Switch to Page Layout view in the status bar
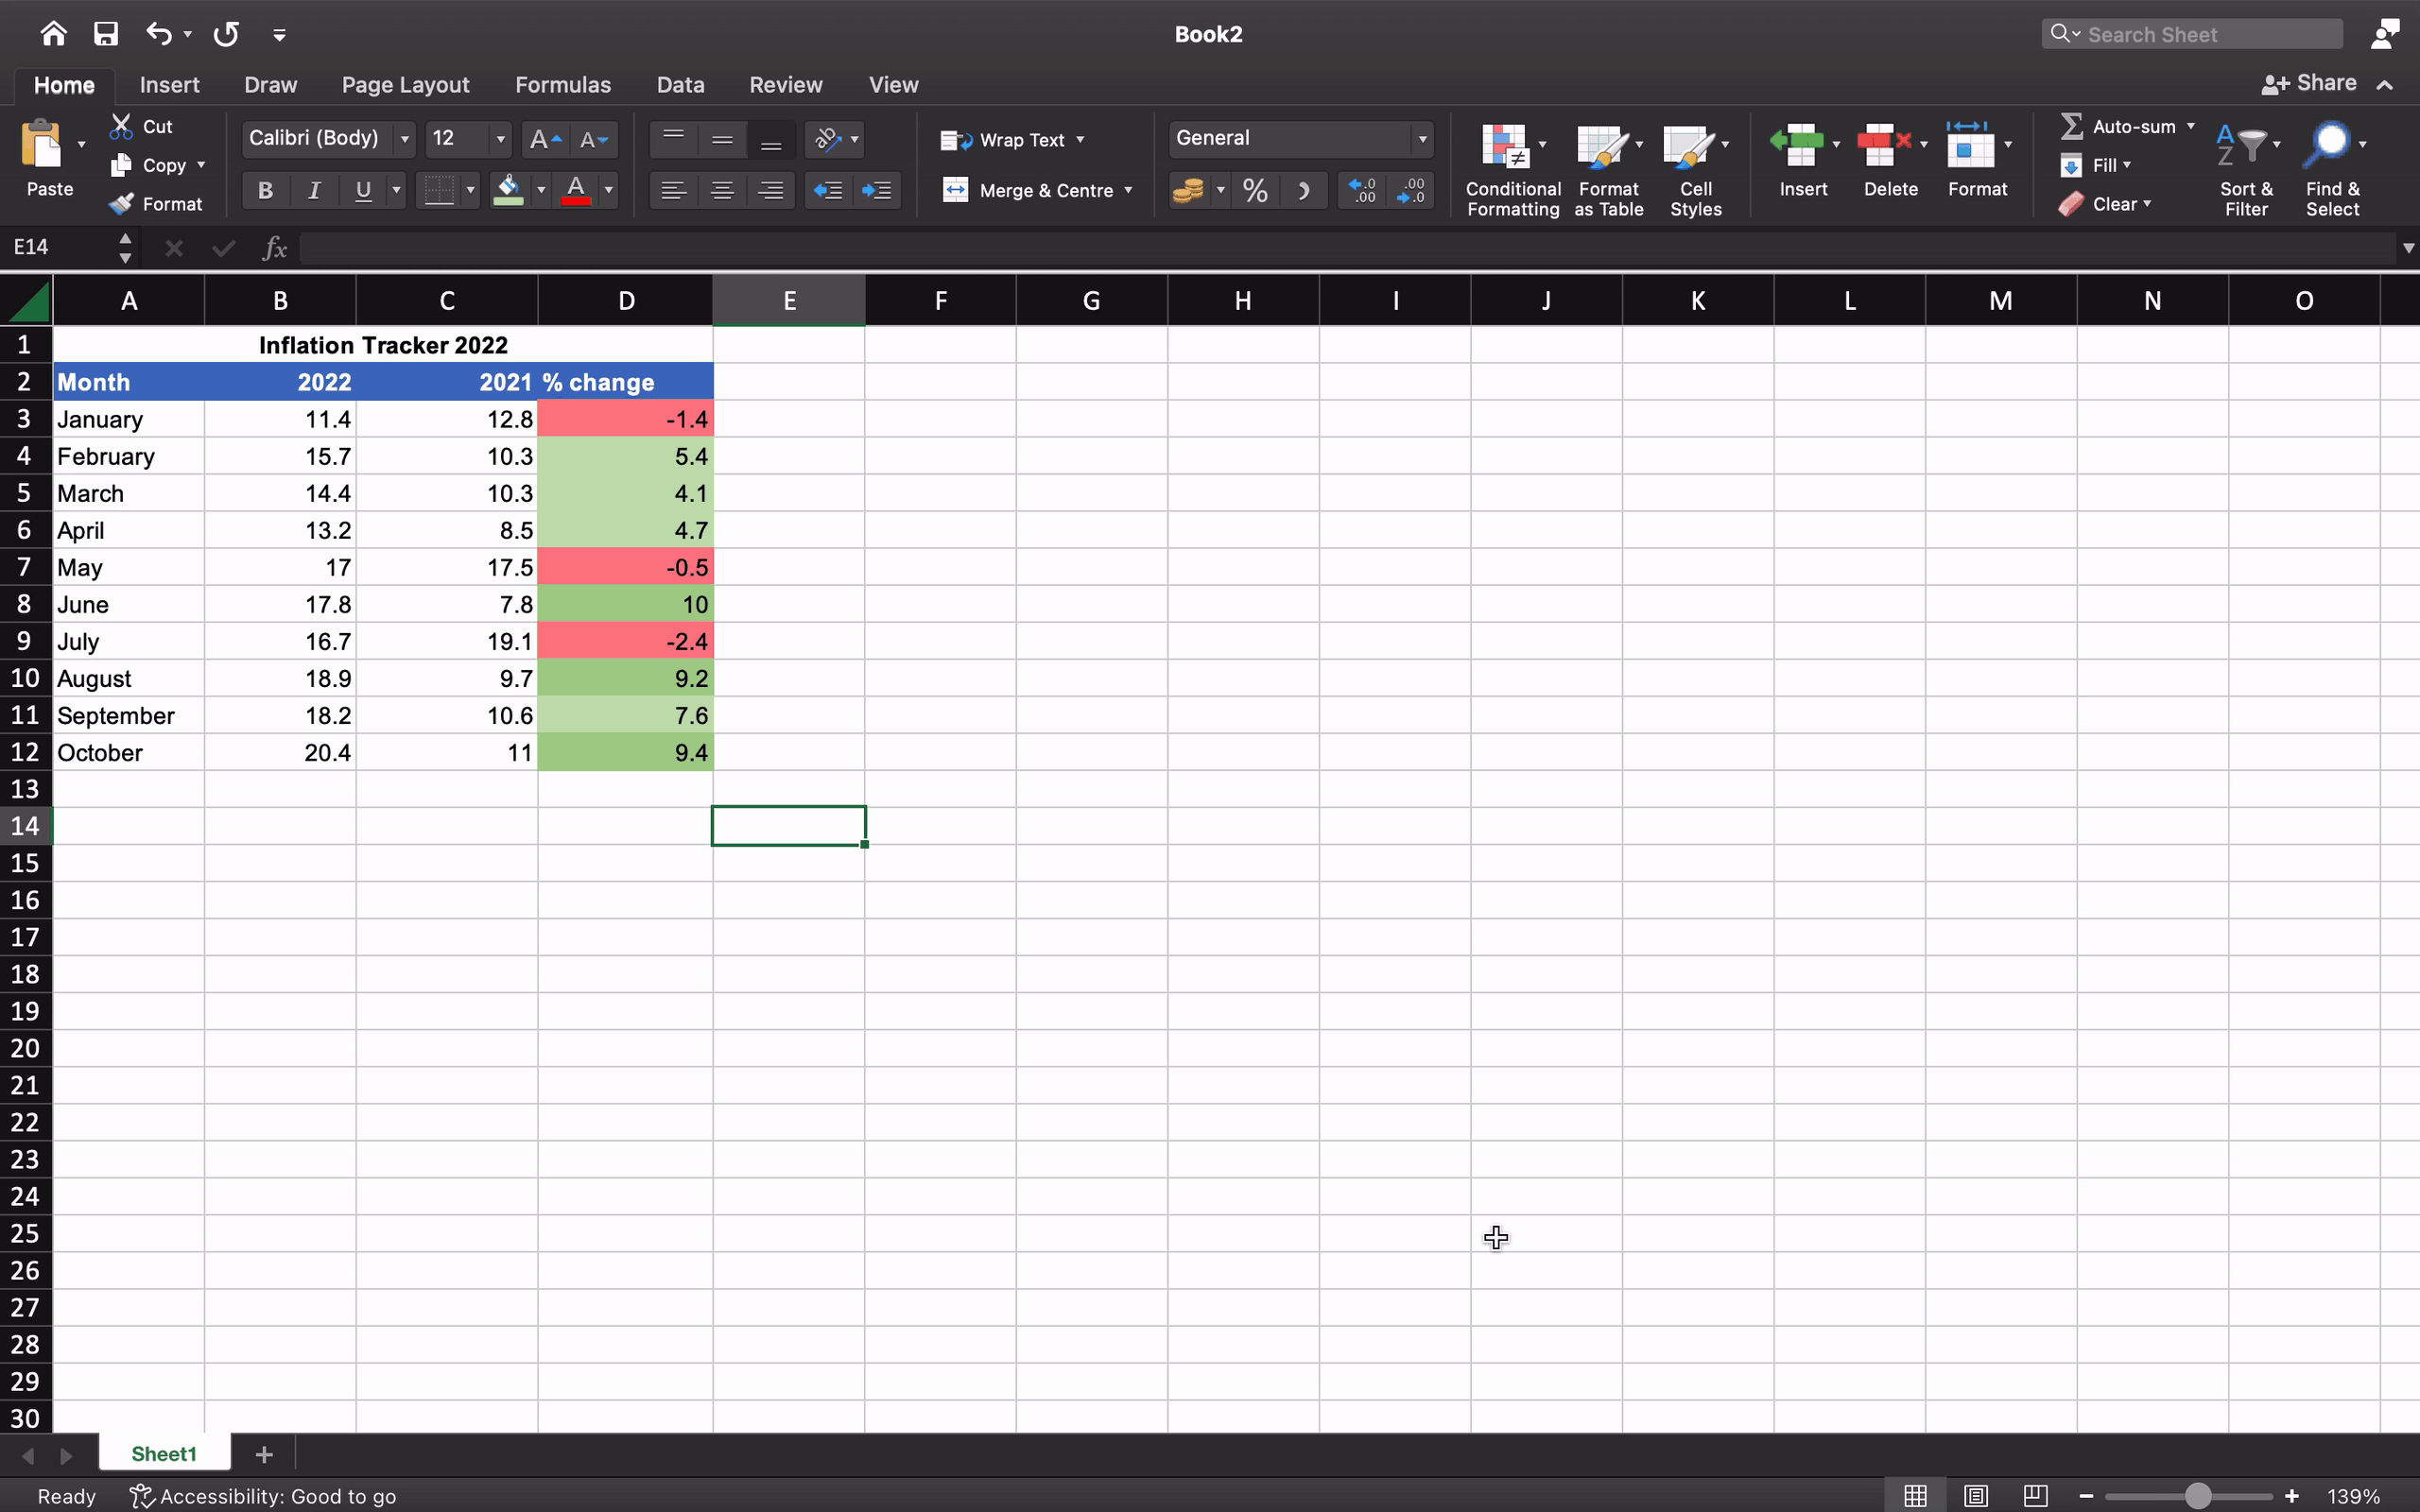The width and height of the screenshot is (2420, 1512). [1975, 1496]
